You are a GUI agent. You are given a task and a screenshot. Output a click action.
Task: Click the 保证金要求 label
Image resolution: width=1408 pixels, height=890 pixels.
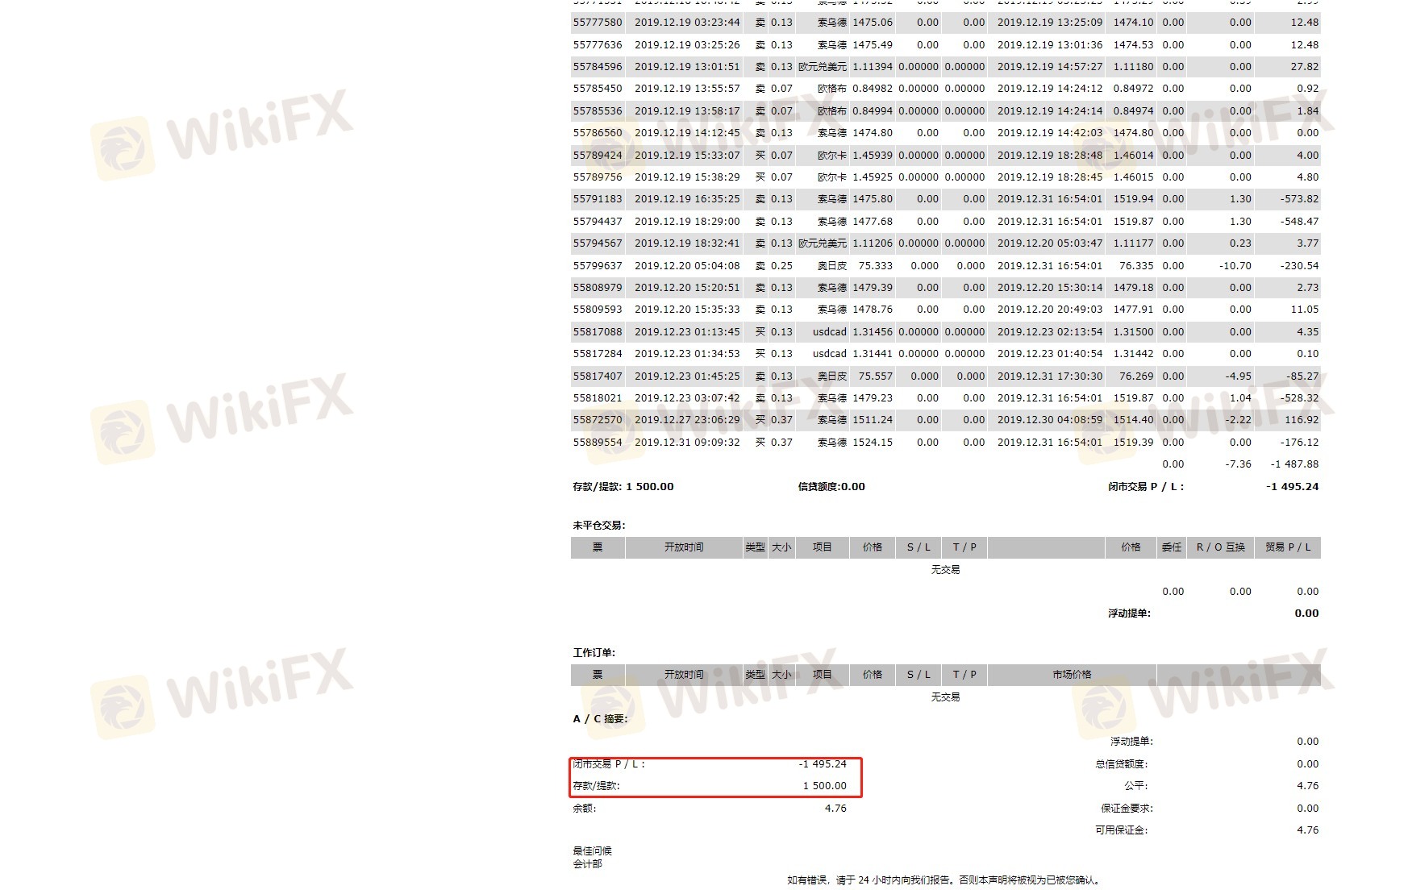[x=1127, y=809]
